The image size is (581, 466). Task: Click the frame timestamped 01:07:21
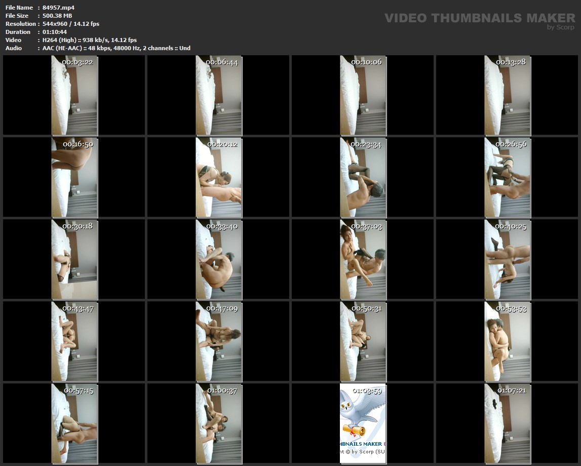coord(507,423)
